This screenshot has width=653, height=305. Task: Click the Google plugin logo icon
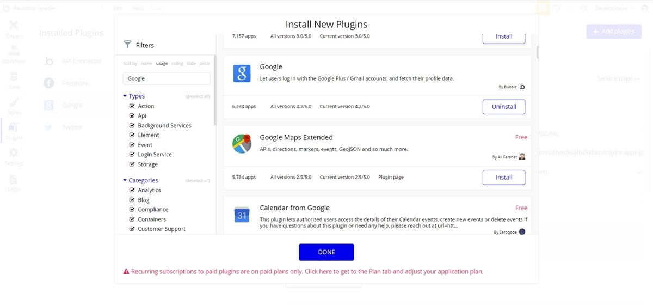pos(242,74)
